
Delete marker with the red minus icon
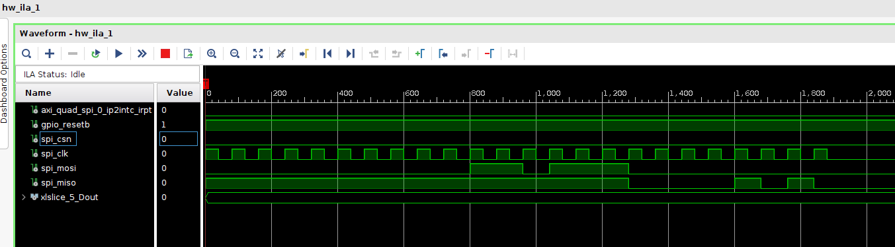click(x=489, y=53)
